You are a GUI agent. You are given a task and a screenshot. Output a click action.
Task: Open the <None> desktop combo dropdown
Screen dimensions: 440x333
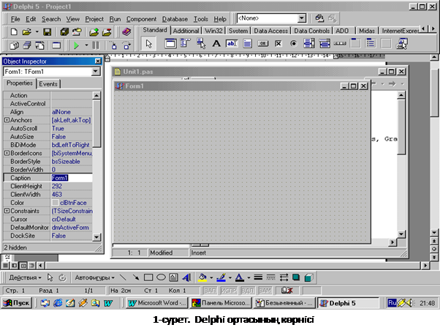(302, 18)
